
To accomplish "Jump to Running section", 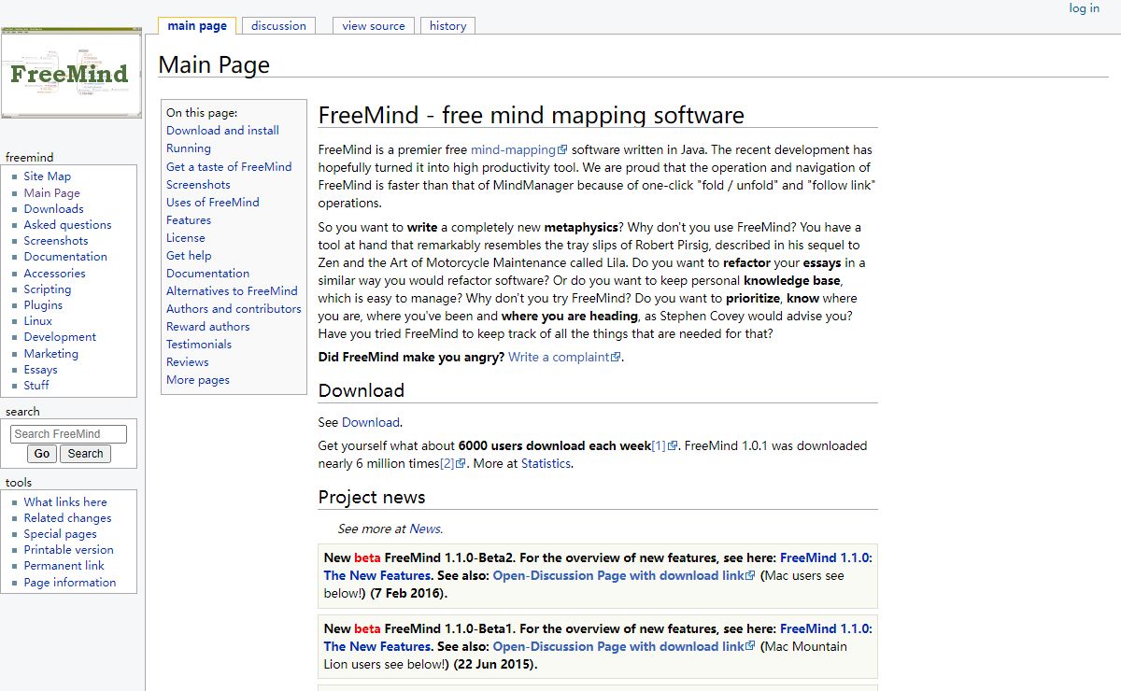I will coord(189,148).
